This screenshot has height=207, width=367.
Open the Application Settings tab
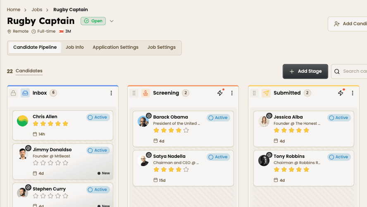pos(115,47)
